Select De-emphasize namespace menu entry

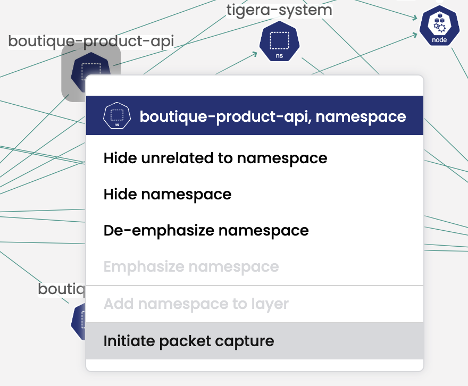[255, 230]
